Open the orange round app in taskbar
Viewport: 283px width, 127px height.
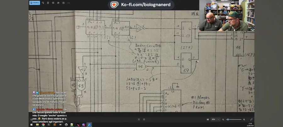coord(55,125)
